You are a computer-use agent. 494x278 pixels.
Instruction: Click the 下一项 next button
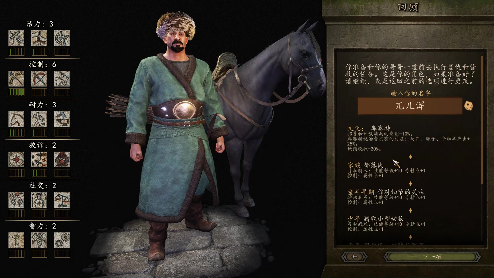click(432, 257)
